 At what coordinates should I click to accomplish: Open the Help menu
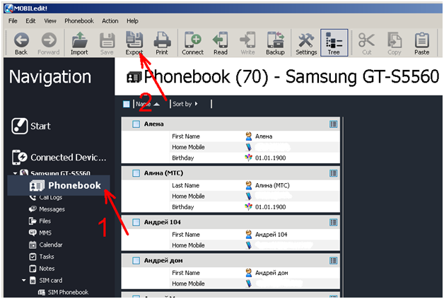[x=132, y=21]
